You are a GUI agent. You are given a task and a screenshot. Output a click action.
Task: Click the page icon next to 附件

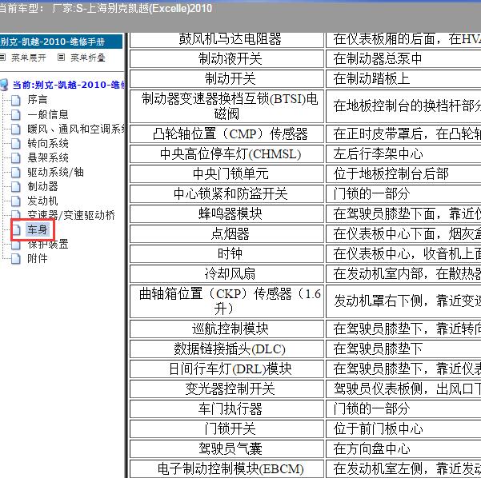point(16,259)
